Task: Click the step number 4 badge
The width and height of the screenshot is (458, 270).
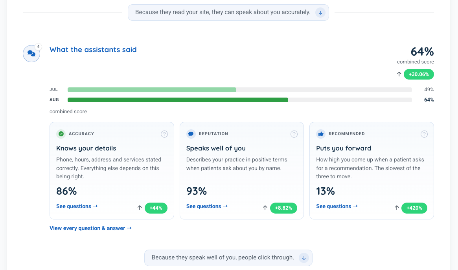Action: pyautogui.click(x=38, y=47)
